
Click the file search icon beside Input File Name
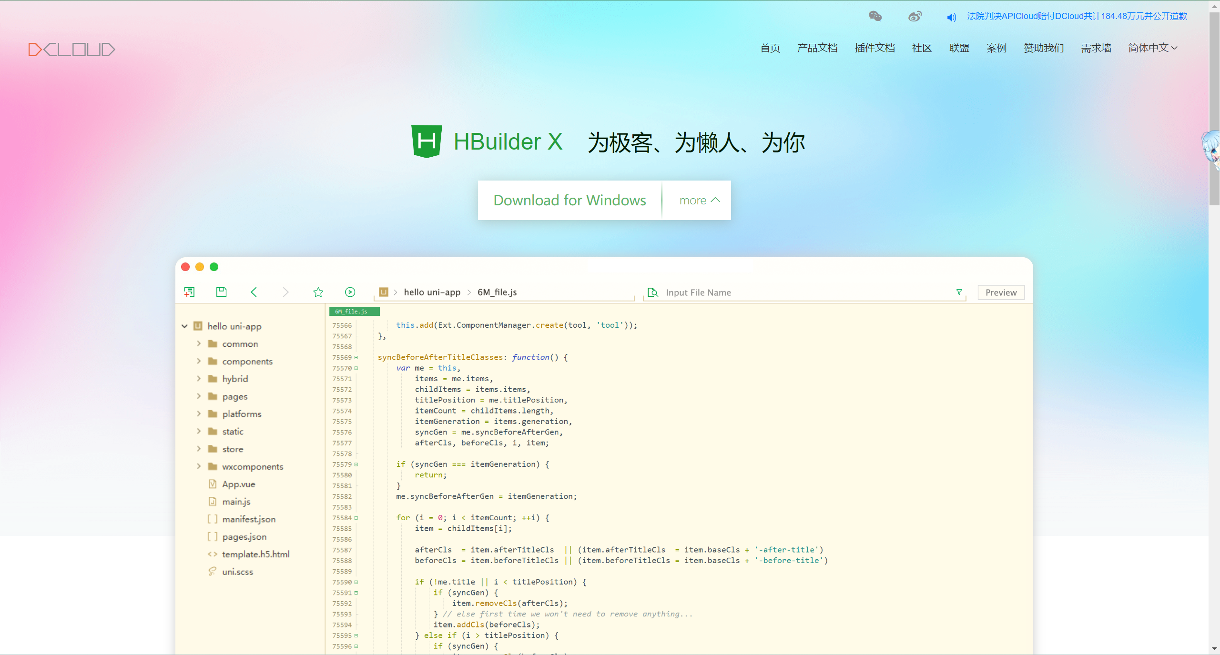tap(652, 292)
